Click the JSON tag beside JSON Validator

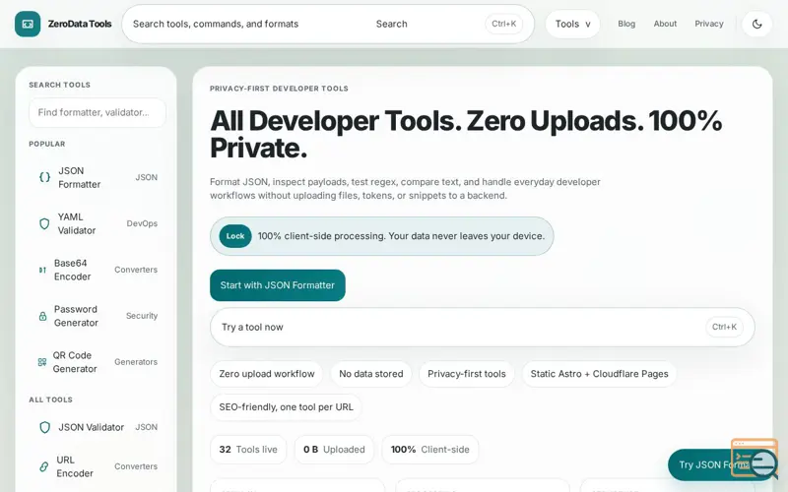point(146,427)
